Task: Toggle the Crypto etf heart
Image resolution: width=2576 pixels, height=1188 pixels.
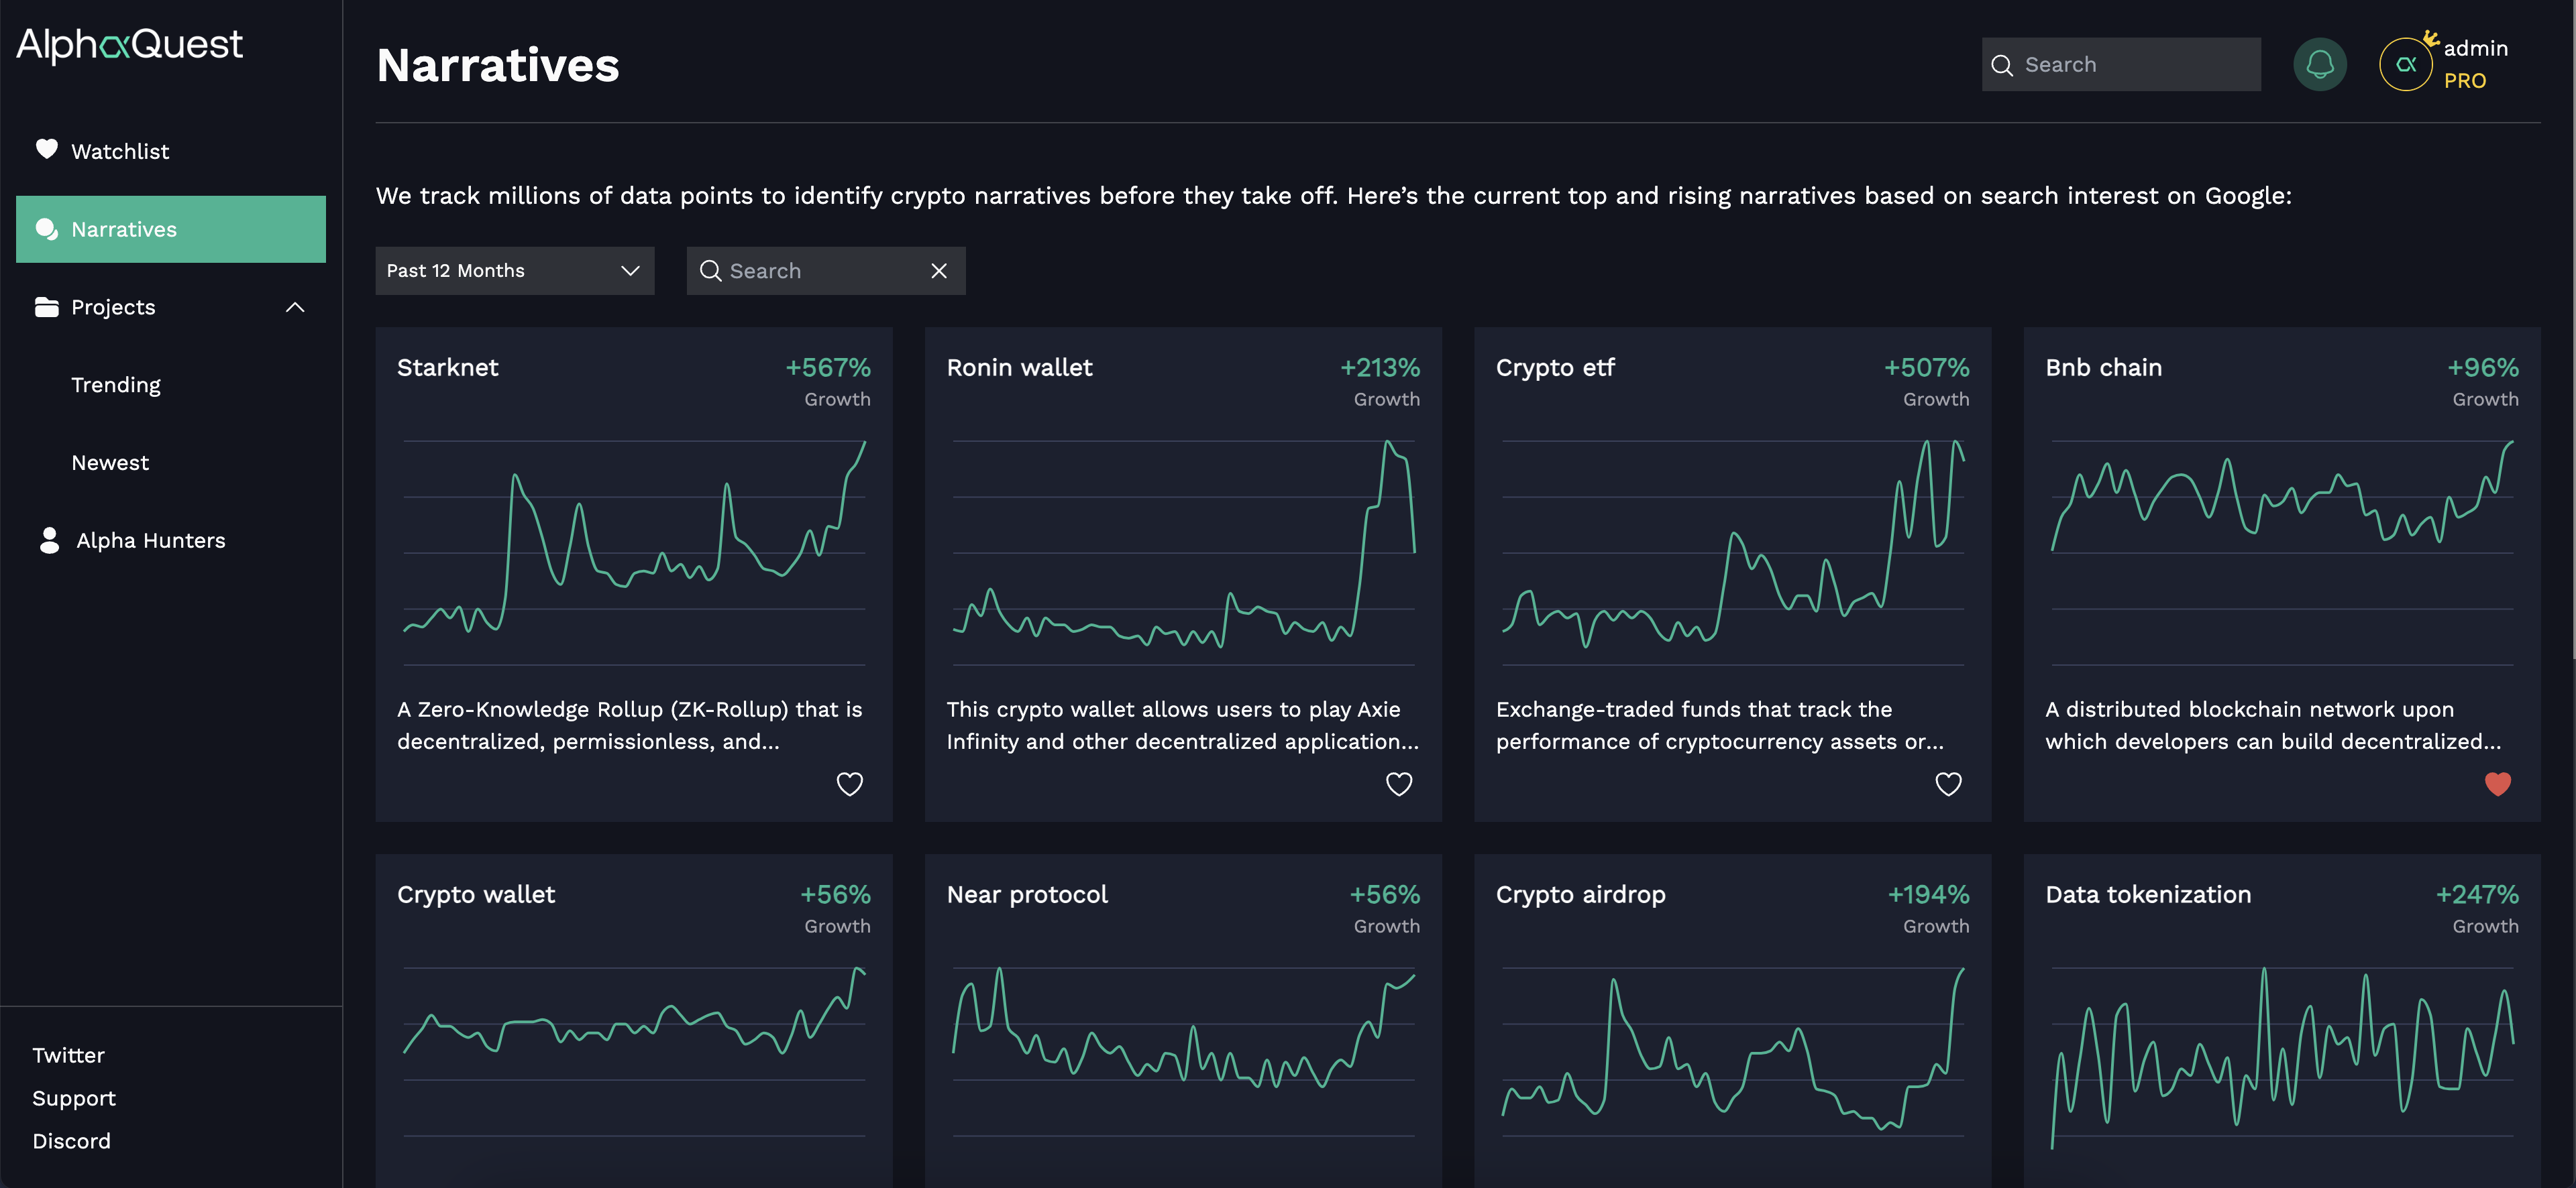Action: (x=1948, y=784)
